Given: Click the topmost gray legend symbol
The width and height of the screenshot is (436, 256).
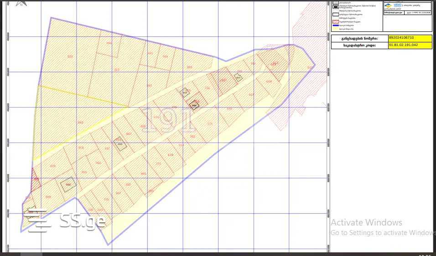Looking at the screenshot, I should pyautogui.click(x=335, y=2).
